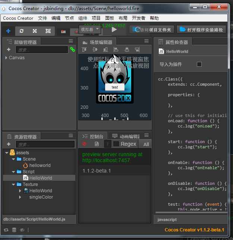Select the singleColor texture
The height and width of the screenshot is (240, 233).
click(41, 197)
